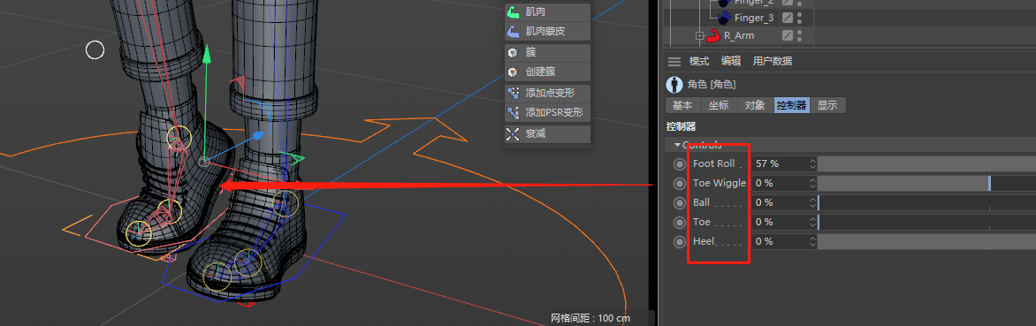Choose the 添加PSR变形 menu entry
1036x326 pixels.
point(547,112)
